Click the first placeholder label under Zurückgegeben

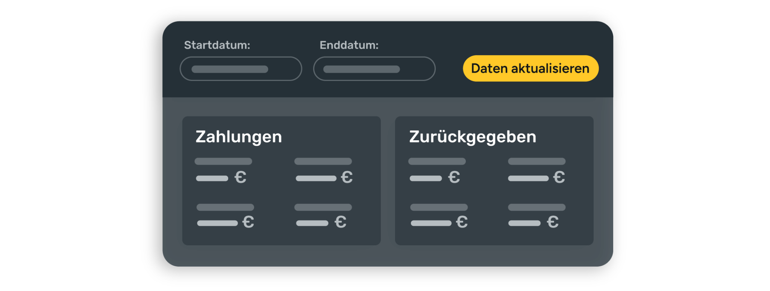437,162
